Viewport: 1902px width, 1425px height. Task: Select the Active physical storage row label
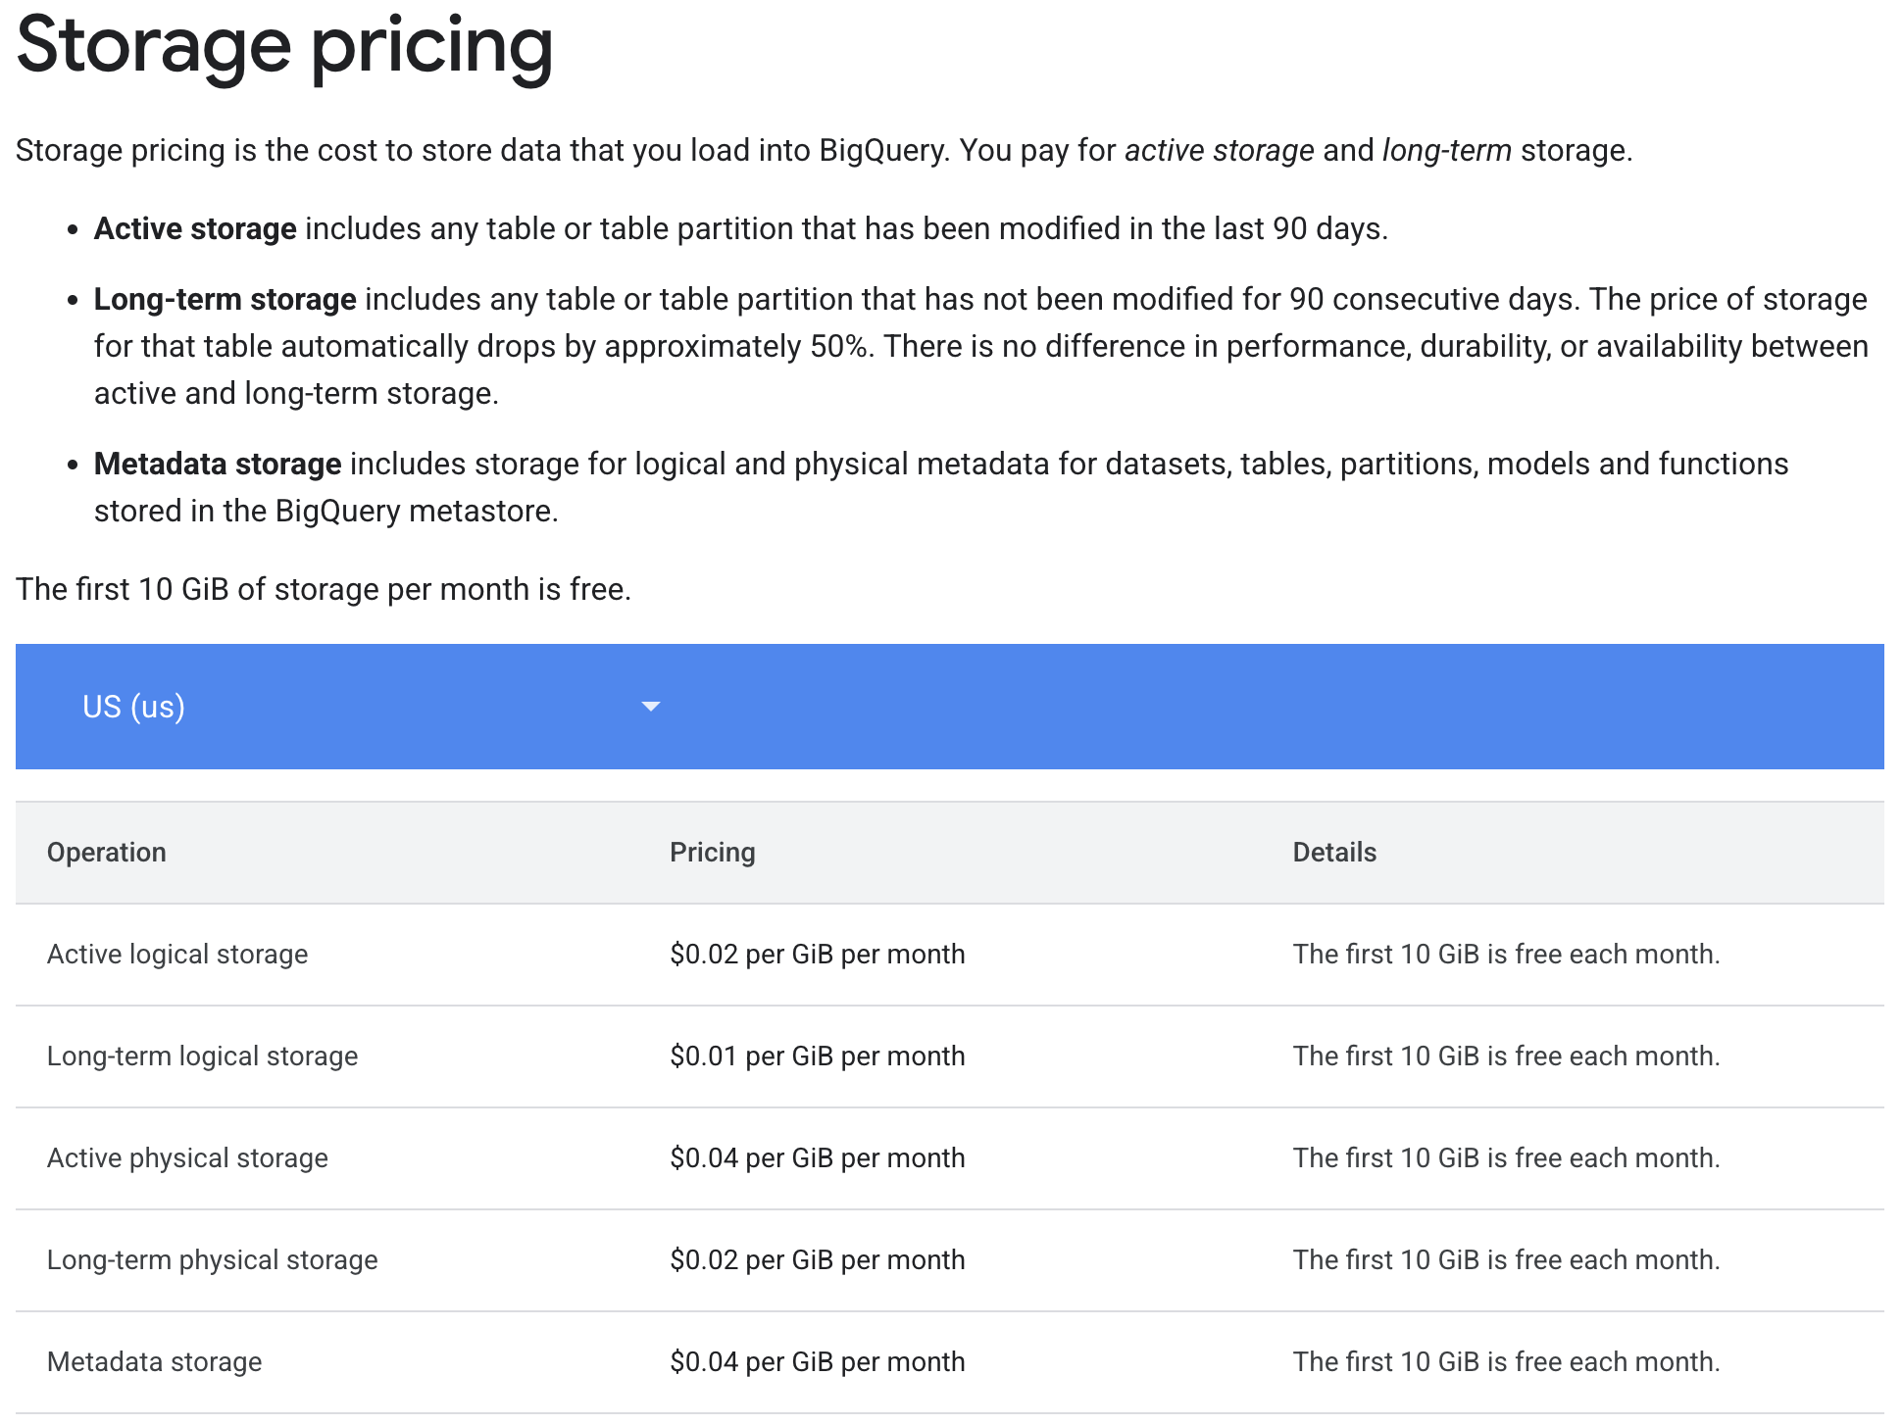click(187, 1158)
